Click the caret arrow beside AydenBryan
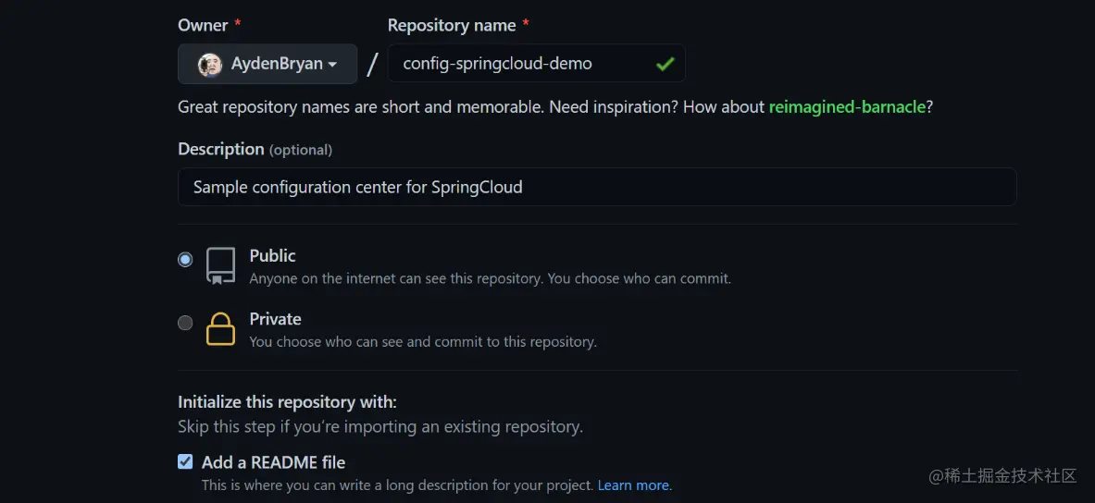Viewport: 1095px width, 503px height. pos(332,65)
